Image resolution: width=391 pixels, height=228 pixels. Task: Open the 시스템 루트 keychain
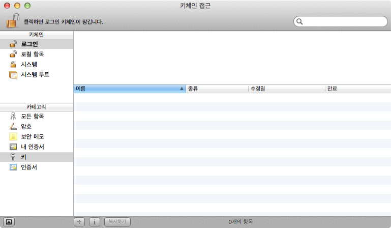[37, 75]
